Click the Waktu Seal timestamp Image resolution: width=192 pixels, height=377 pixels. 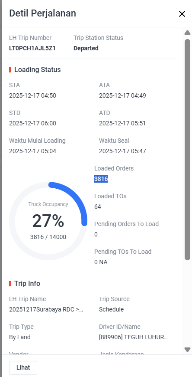pyautogui.click(x=122, y=151)
